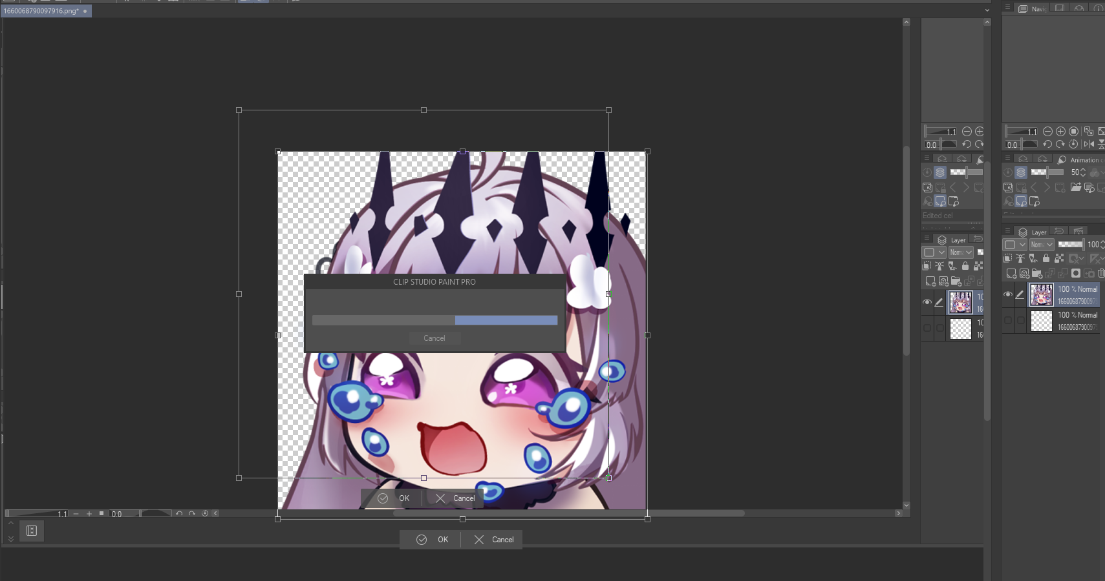The image size is (1105, 581).
Task: Open blending mode dropdown in left Layer panel
Action: (961, 252)
